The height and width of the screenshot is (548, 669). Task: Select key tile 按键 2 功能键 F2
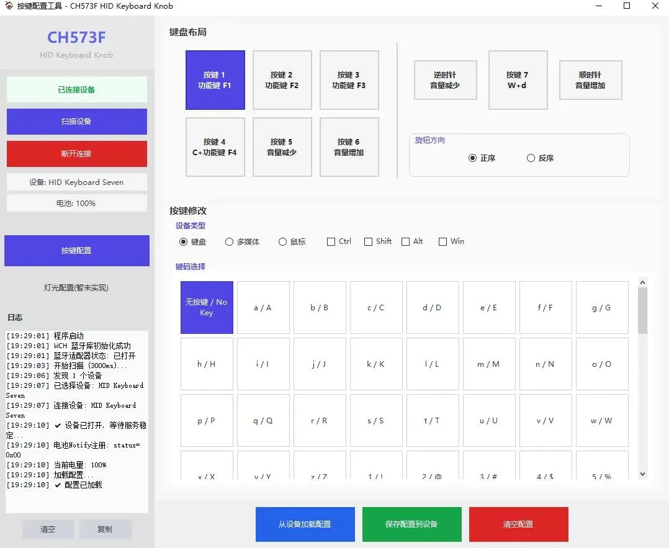[282, 80]
